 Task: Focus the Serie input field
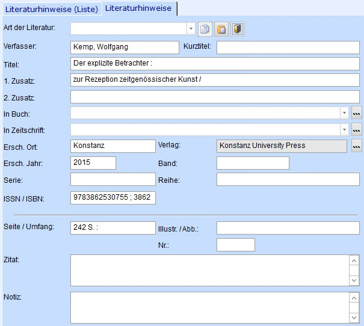113,179
